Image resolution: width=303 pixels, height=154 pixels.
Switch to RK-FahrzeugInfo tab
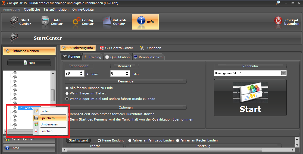tap(78, 48)
